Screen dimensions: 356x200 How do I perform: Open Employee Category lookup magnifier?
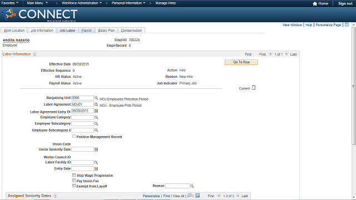tap(96, 117)
